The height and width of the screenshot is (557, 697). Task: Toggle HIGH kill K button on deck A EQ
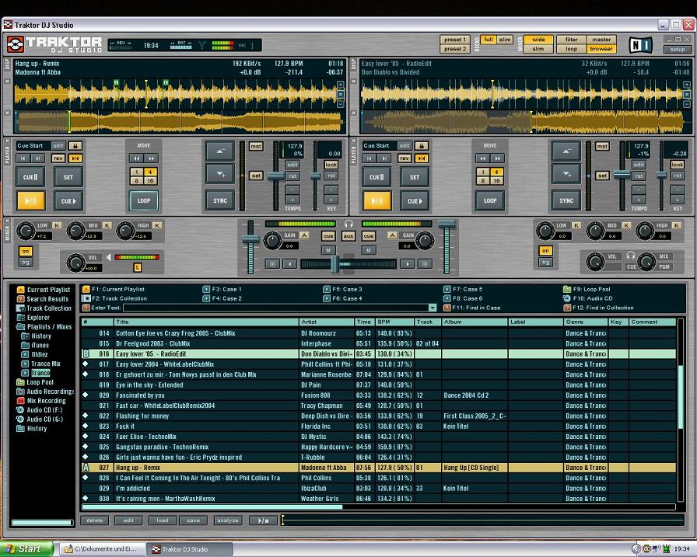[157, 225]
